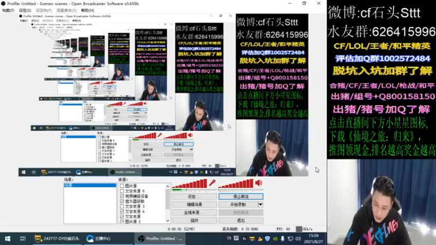Mute the microphone via mic icon
The height and width of the screenshot is (245, 436).
coord(212,183)
